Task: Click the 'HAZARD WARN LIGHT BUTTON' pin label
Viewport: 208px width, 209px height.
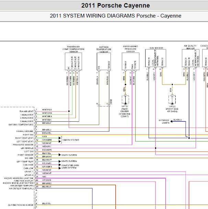Action: click(18, 183)
